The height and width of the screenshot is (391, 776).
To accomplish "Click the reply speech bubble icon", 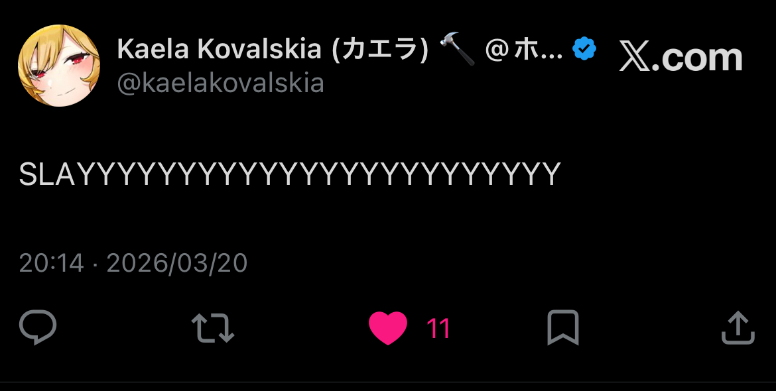I will [38, 328].
